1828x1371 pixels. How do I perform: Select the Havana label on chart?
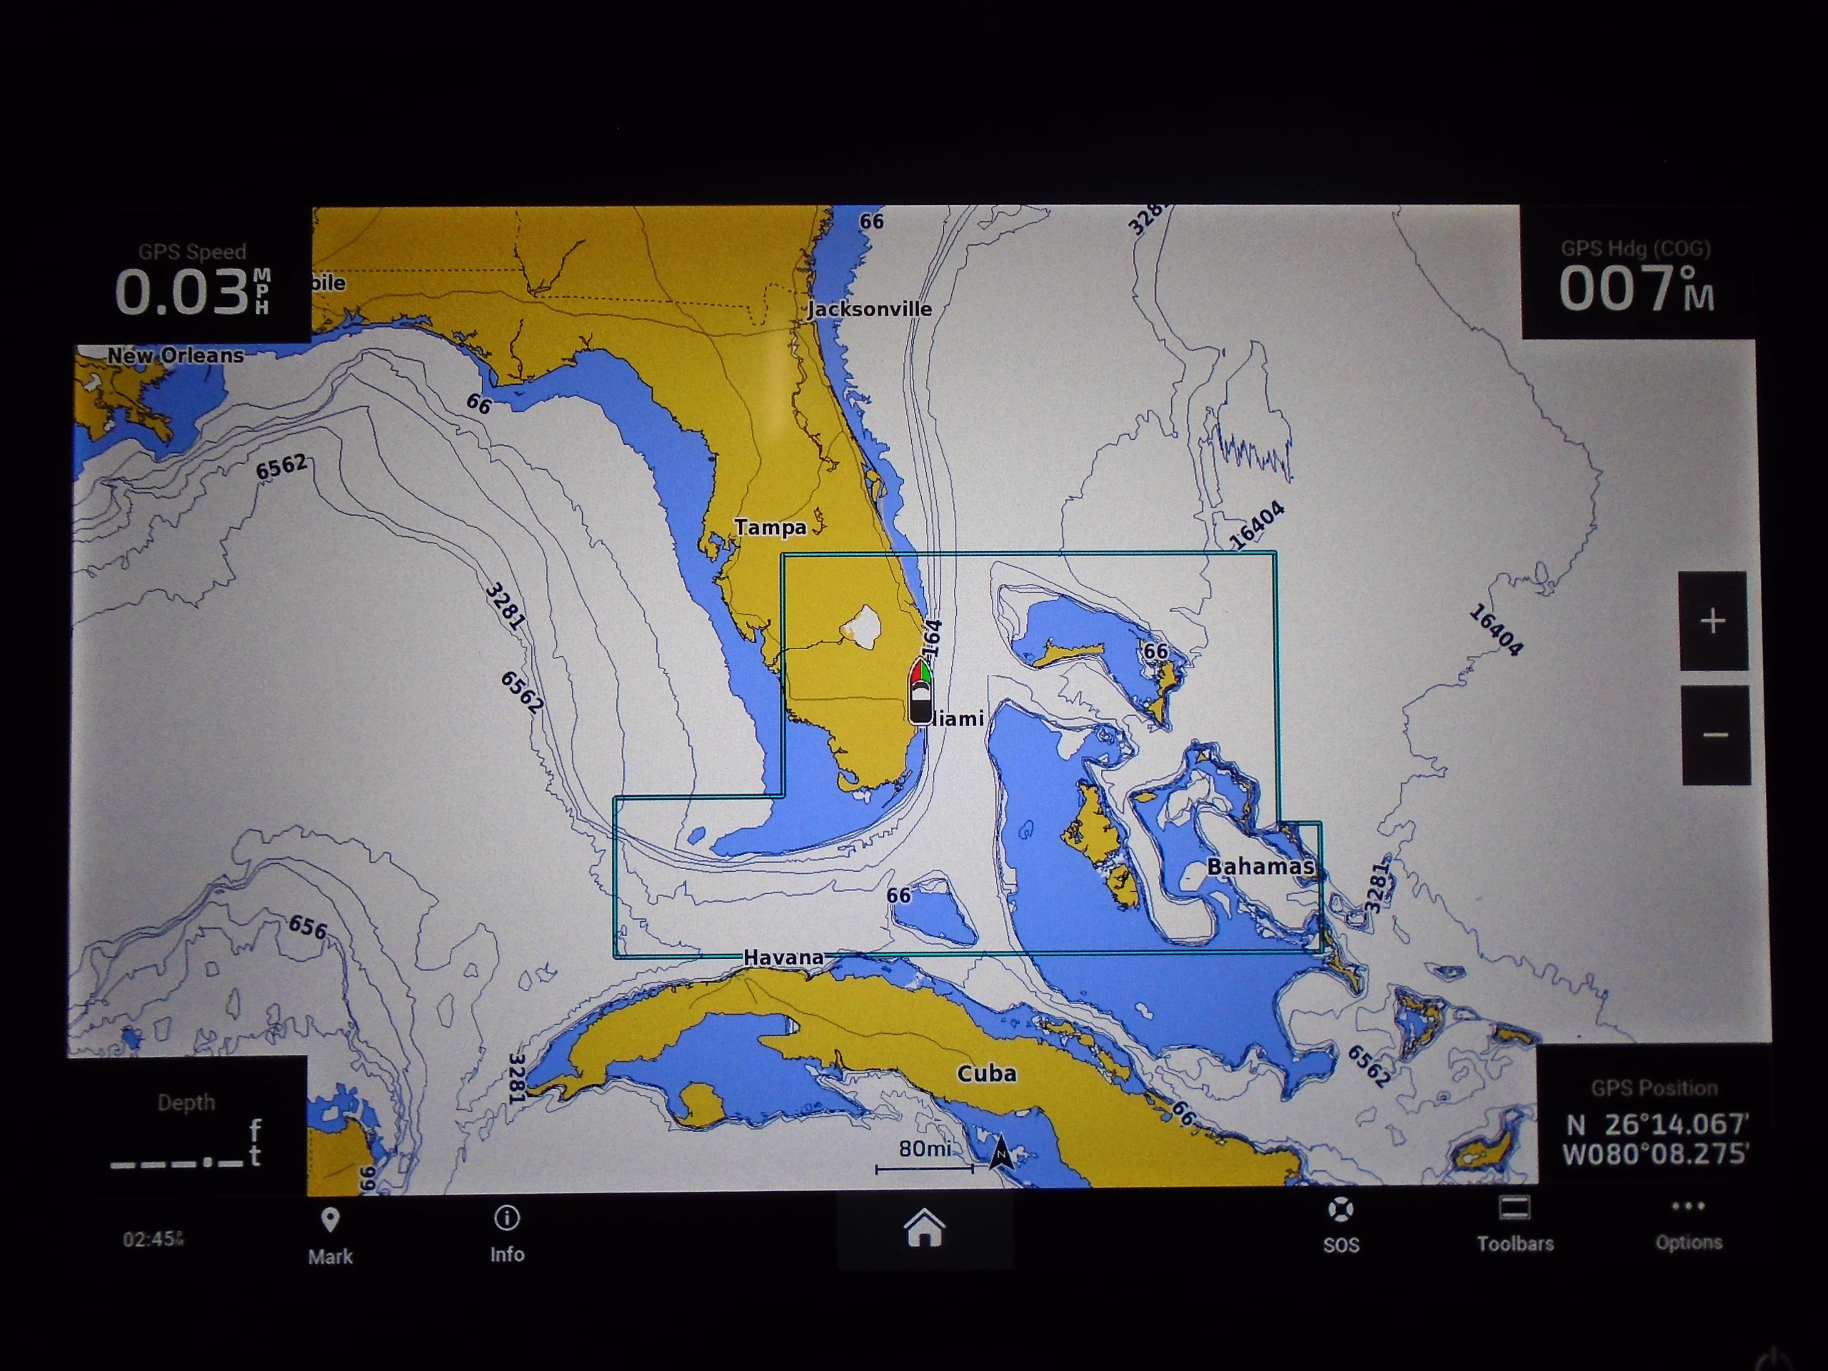(x=783, y=957)
